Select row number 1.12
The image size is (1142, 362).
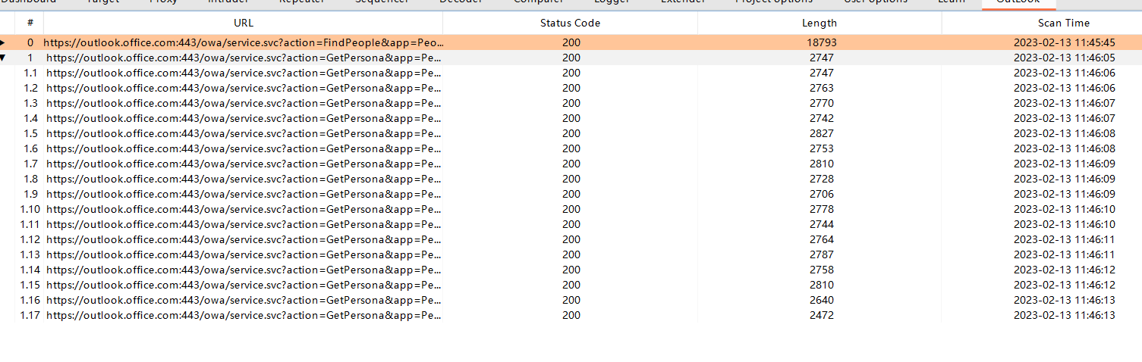coord(30,239)
